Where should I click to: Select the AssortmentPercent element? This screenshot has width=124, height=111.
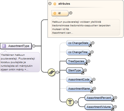click(99, 98)
